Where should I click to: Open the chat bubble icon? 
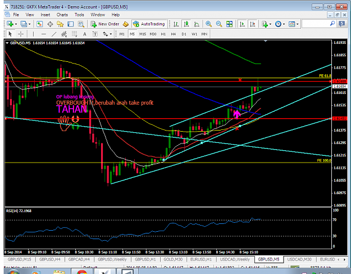(x=341, y=24)
